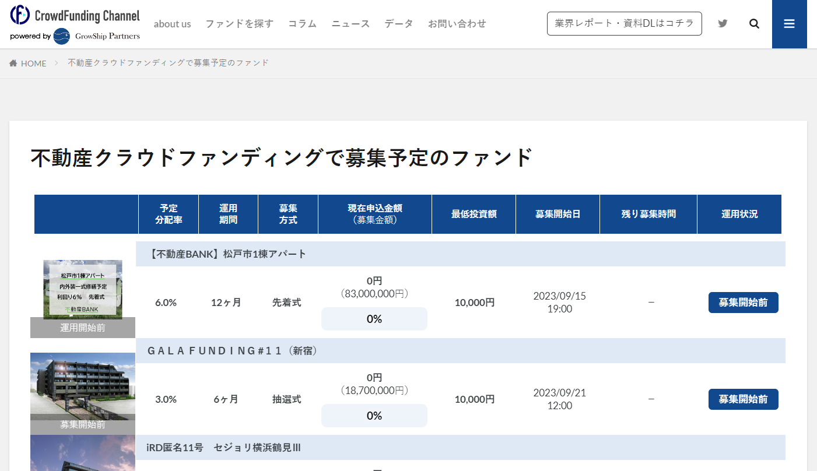Click the 残り募集時間 column header

coord(648,214)
